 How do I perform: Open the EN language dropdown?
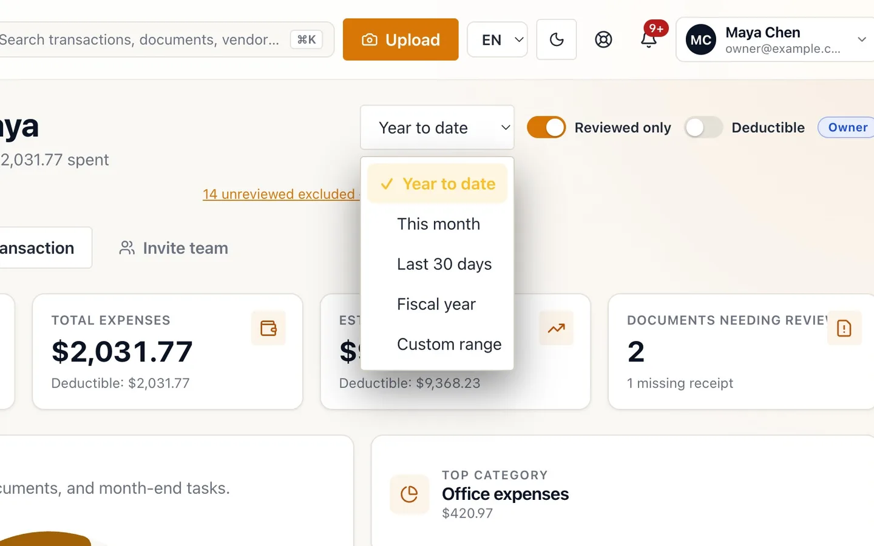coord(497,39)
